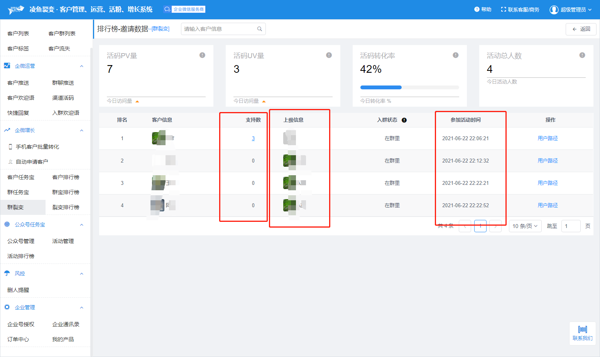Click info icon on 活码UV量 card
Viewport: 600px width, 357px height.
click(x=329, y=55)
